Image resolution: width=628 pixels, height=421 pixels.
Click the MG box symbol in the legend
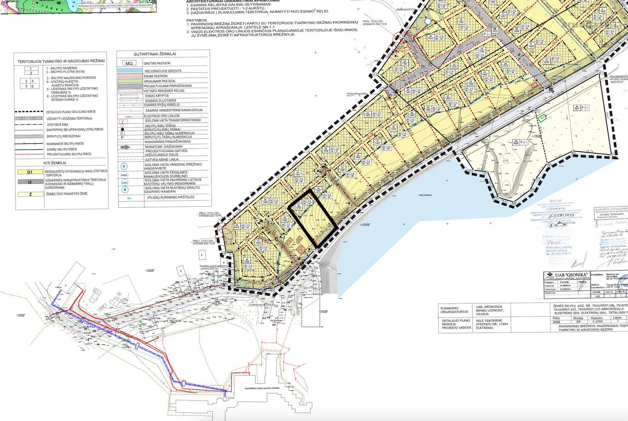[129, 63]
